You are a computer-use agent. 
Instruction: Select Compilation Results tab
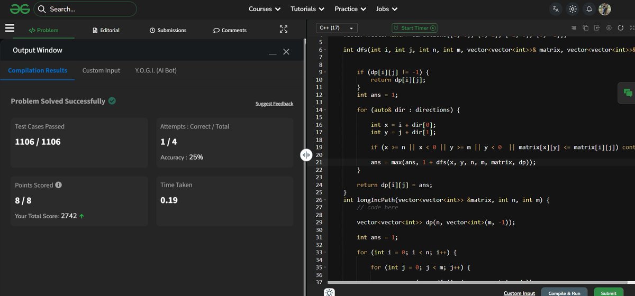38,70
